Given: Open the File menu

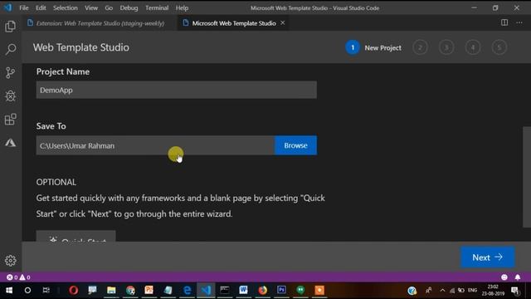Looking at the screenshot, I should 24,7.
